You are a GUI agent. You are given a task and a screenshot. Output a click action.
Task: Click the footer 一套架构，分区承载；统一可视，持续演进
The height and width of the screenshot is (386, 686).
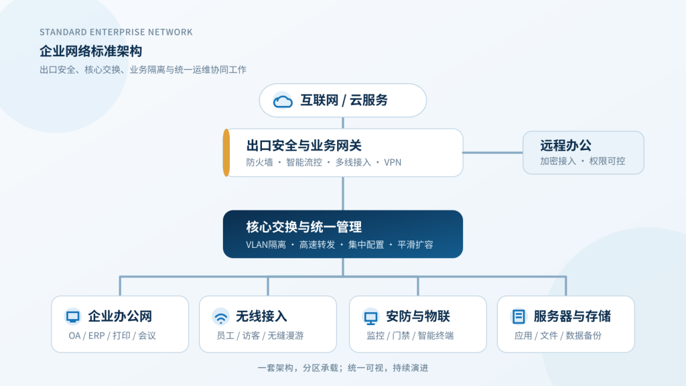tap(343, 368)
